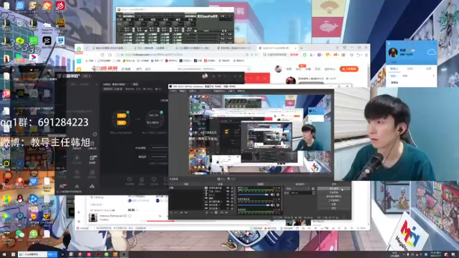This screenshot has width=459, height=258.
Task: Click album cover thumbnail in music player
Action: pos(93,217)
